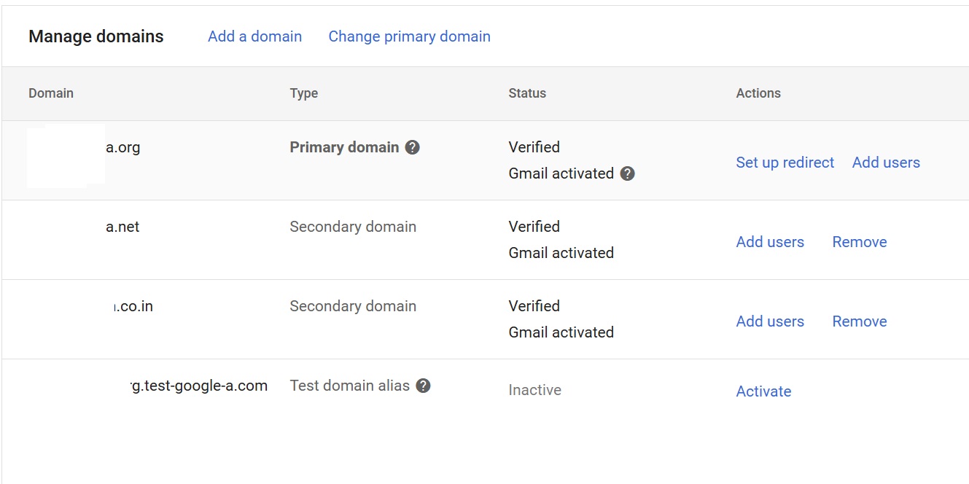Click the Inactive status text
Image resolution: width=969 pixels, height=484 pixels.
coord(534,390)
